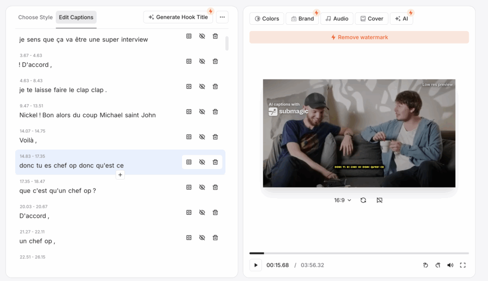The width and height of the screenshot is (488, 281).
Task: Hide the 'donc tu es chef op' caption
Action: [202, 162]
